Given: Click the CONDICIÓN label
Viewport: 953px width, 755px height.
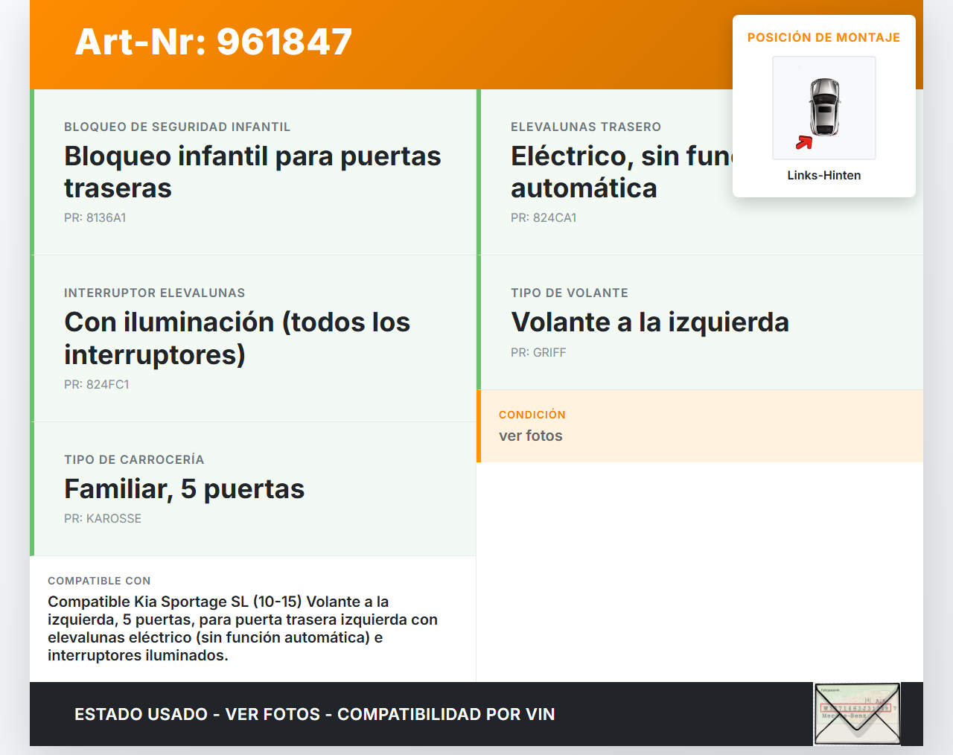Looking at the screenshot, I should pyautogui.click(x=532, y=415).
